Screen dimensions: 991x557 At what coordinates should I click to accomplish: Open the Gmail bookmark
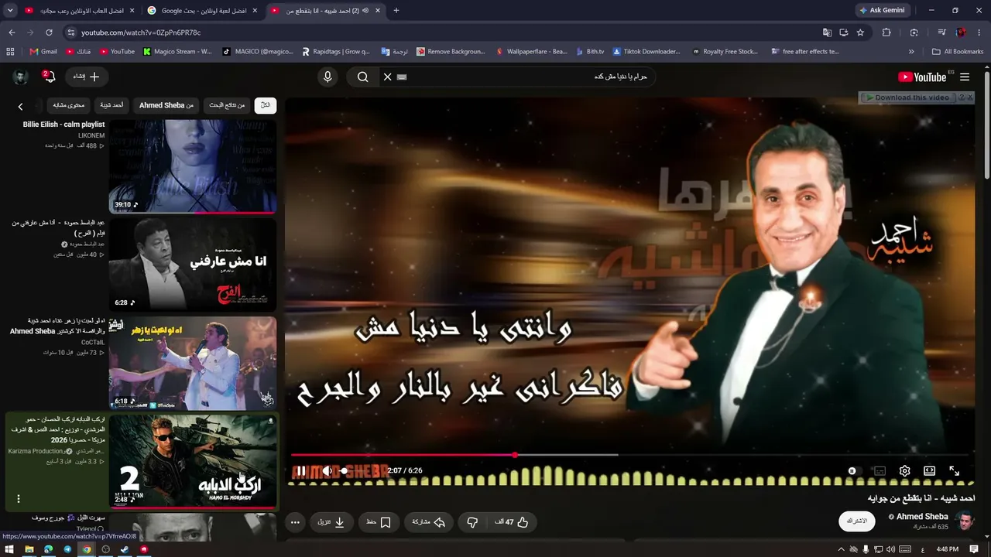point(43,52)
